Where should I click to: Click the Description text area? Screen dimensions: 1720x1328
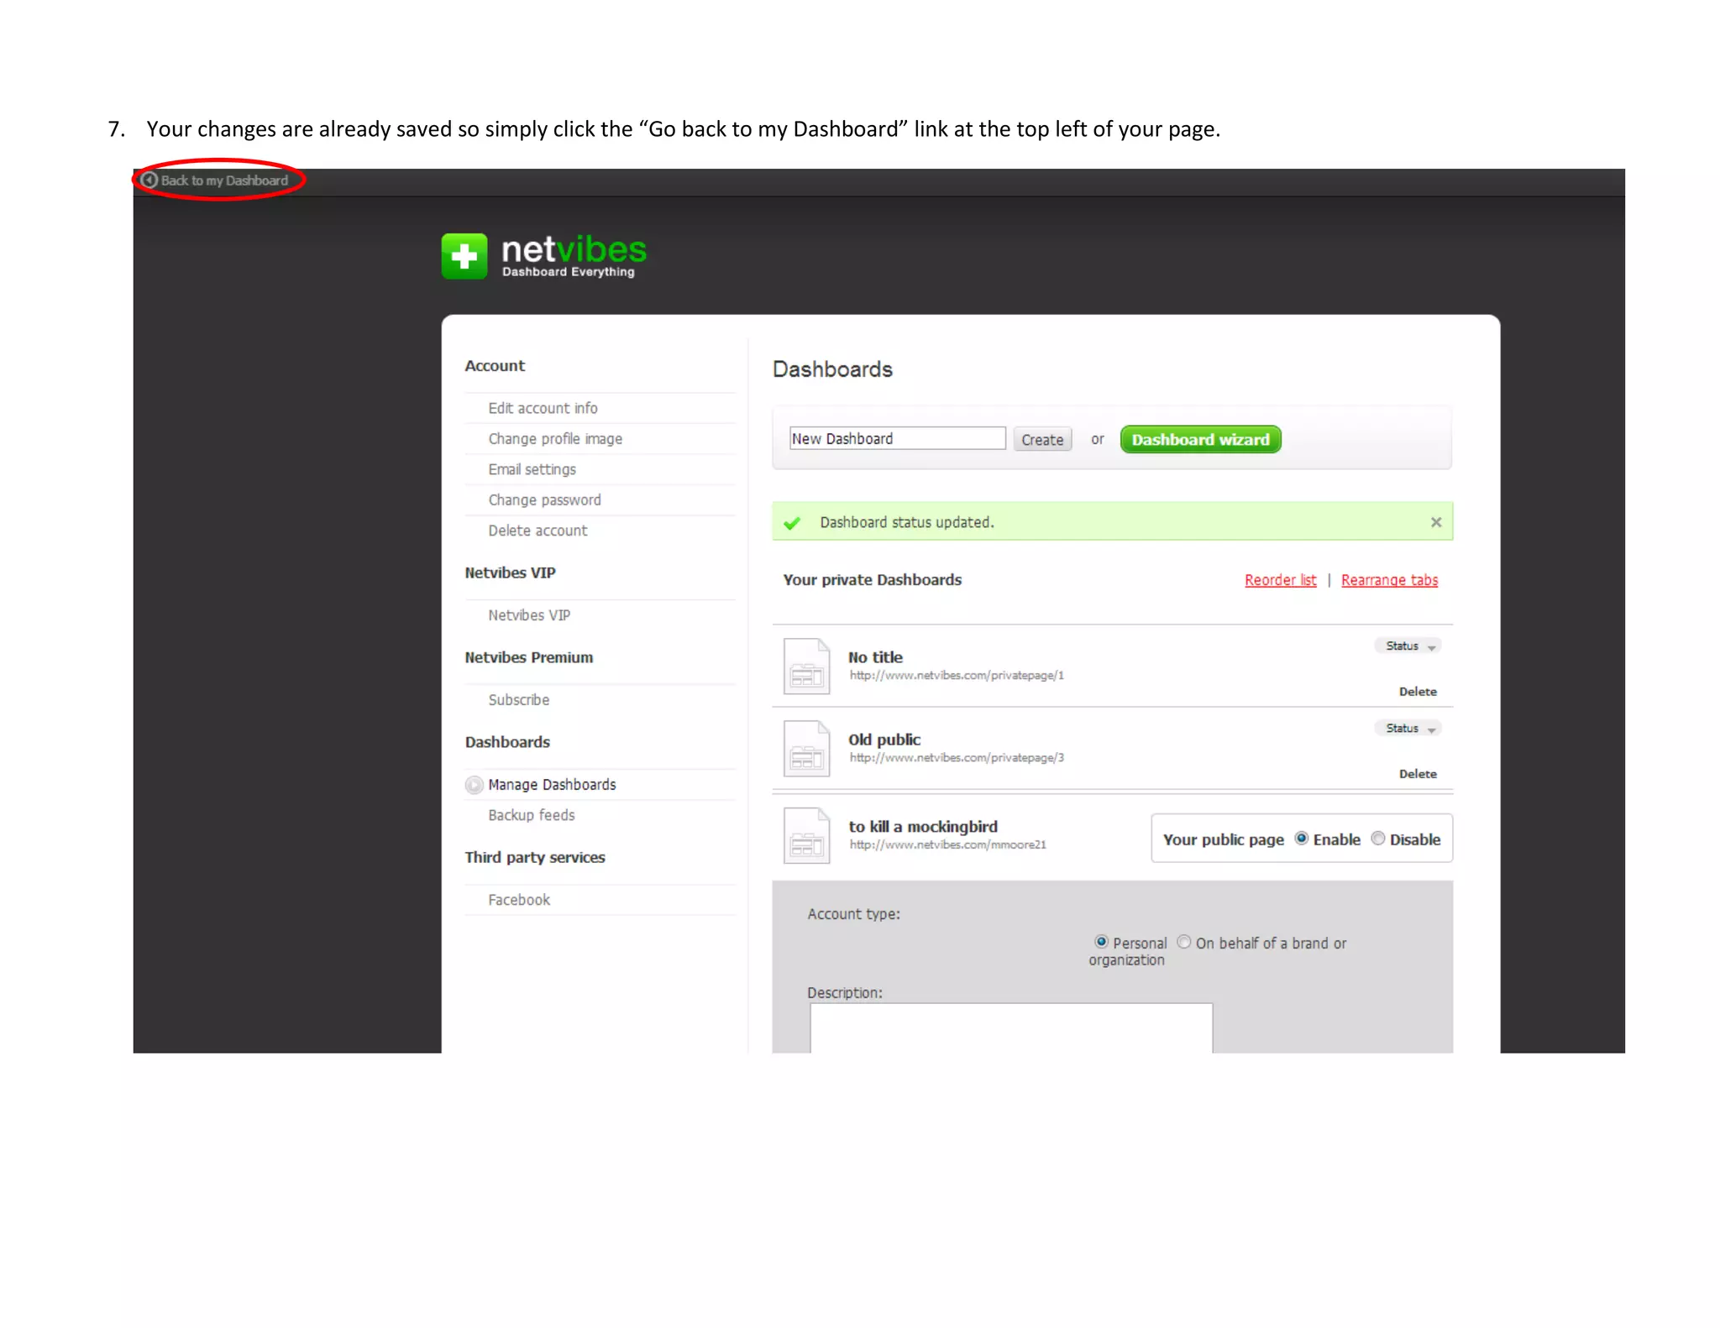click(1011, 1027)
